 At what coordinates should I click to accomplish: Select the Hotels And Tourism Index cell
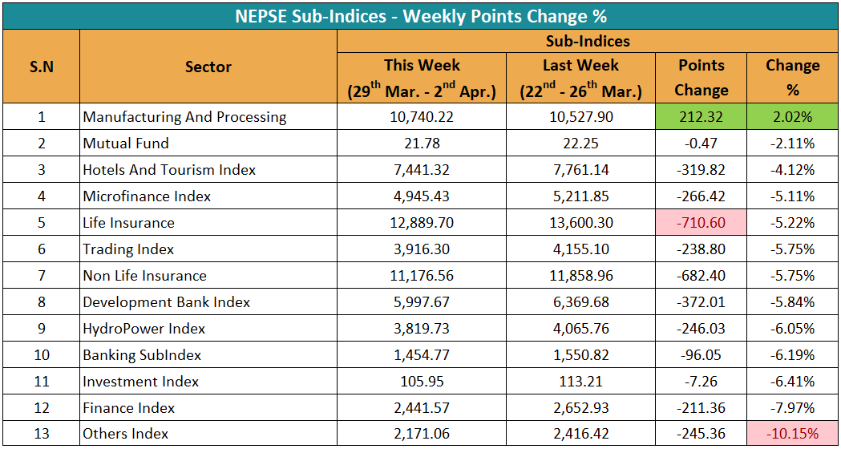point(169,170)
